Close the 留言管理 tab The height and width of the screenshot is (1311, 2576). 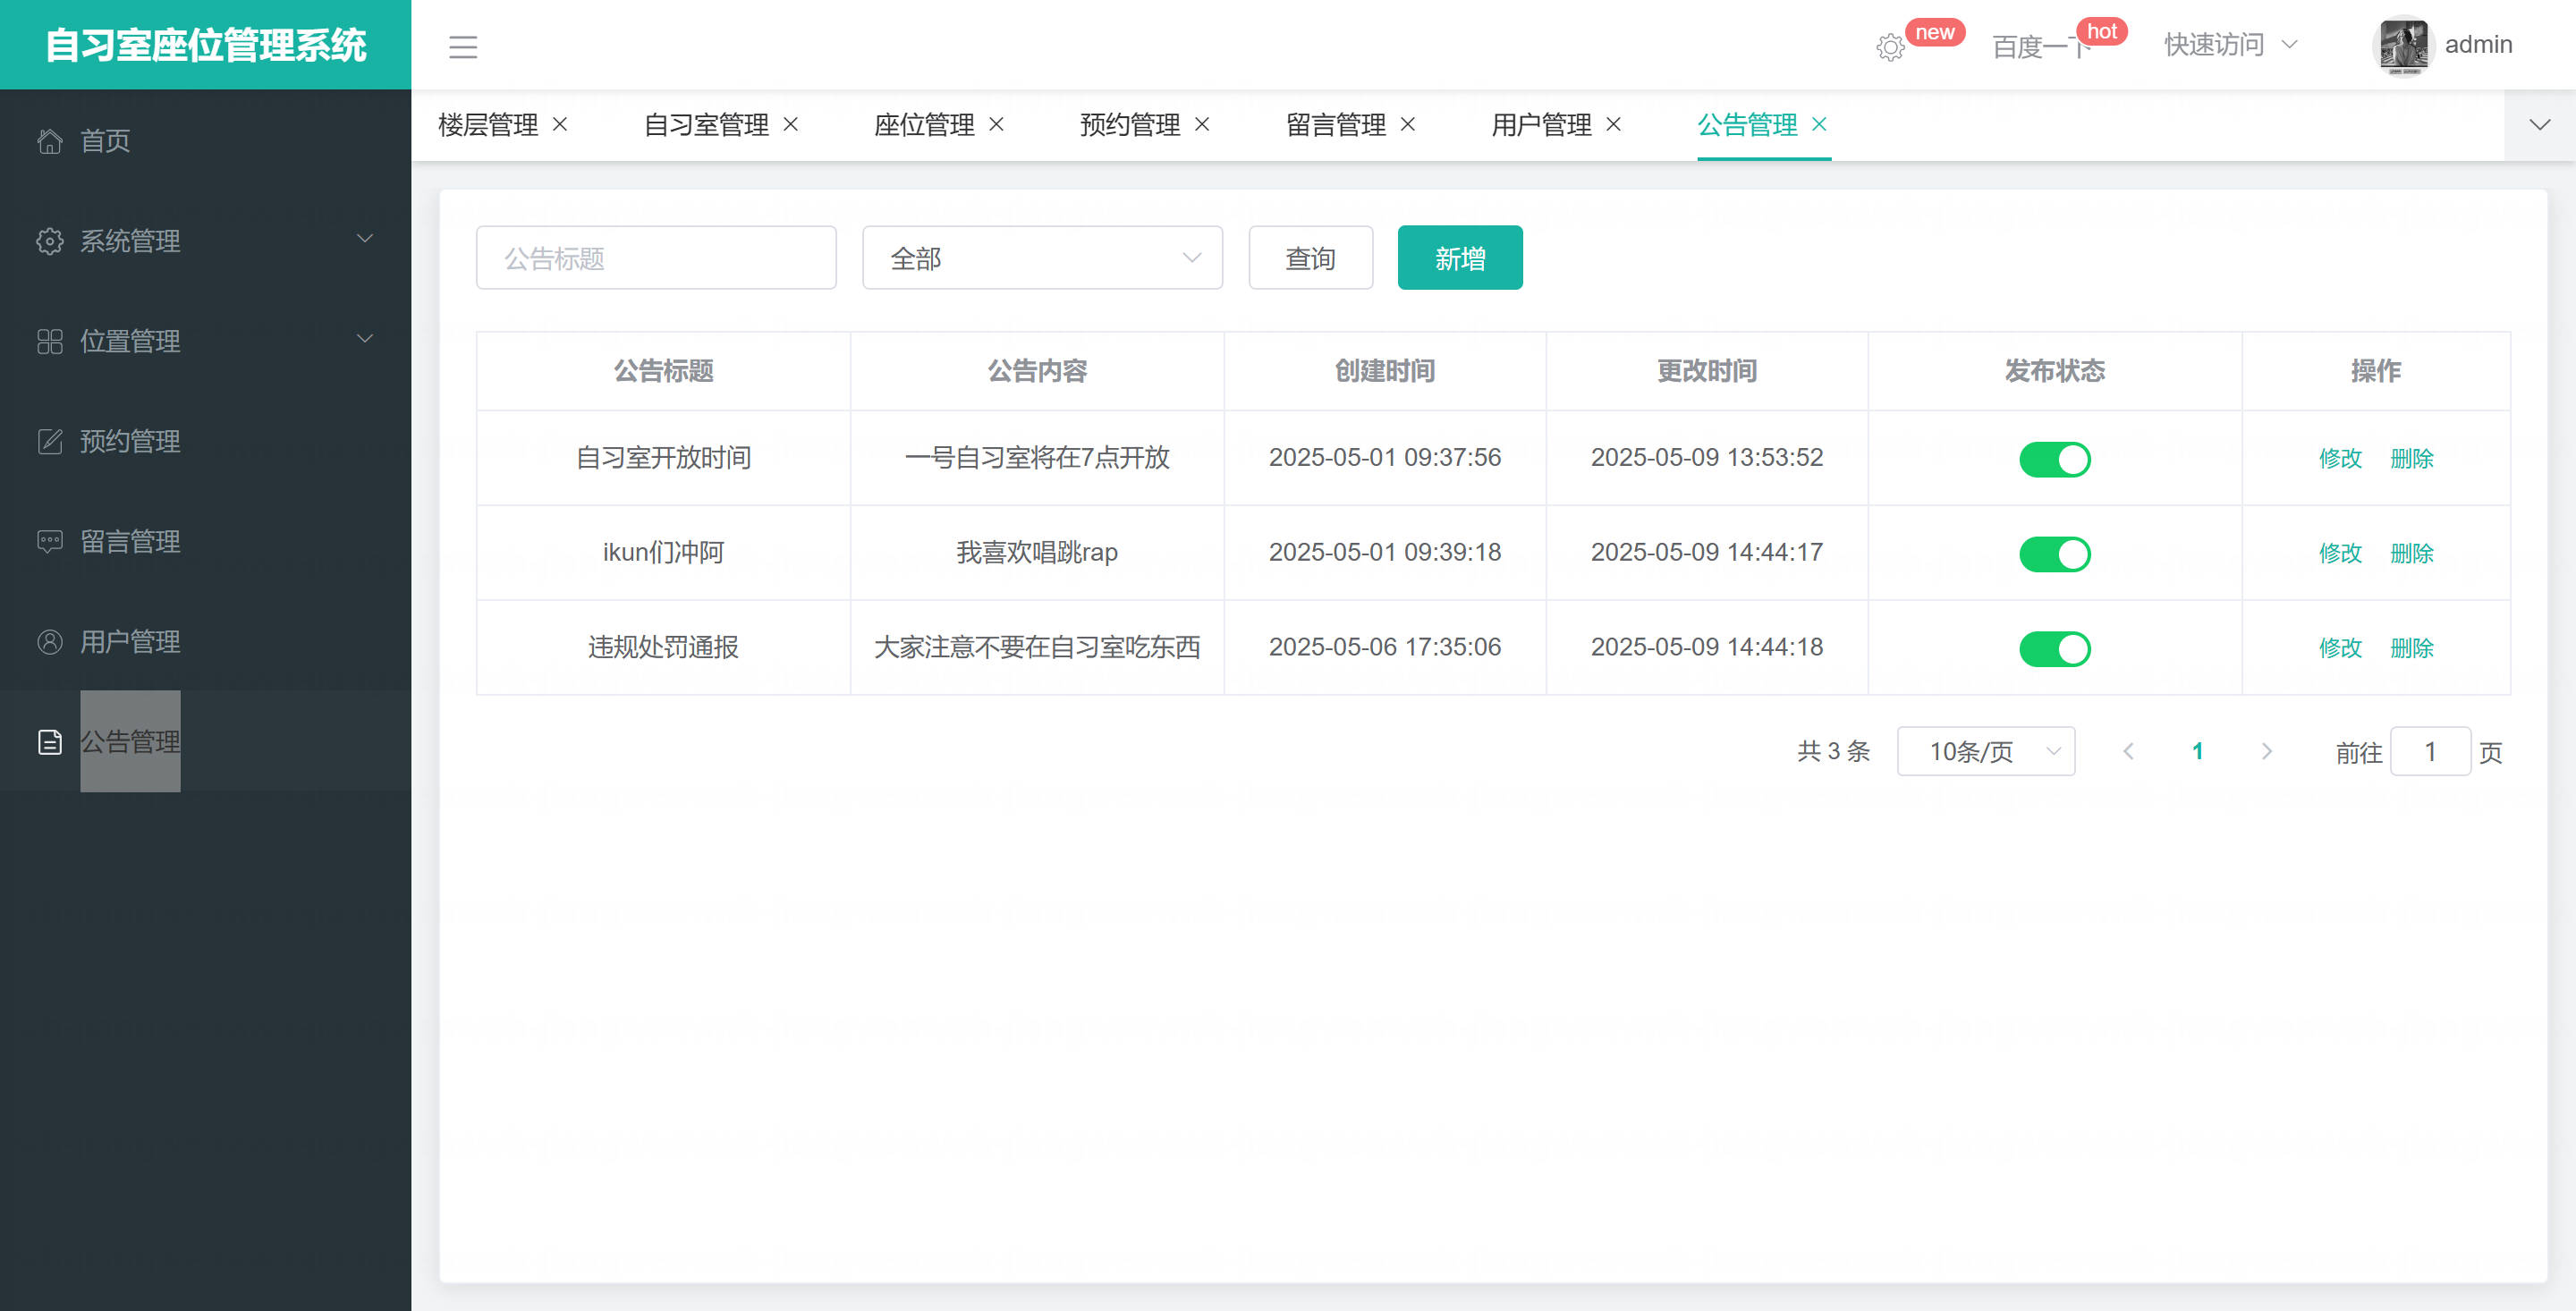(x=1408, y=124)
